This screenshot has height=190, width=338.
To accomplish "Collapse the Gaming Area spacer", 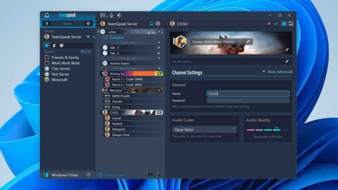I will pyautogui.click(x=159, y=68).
